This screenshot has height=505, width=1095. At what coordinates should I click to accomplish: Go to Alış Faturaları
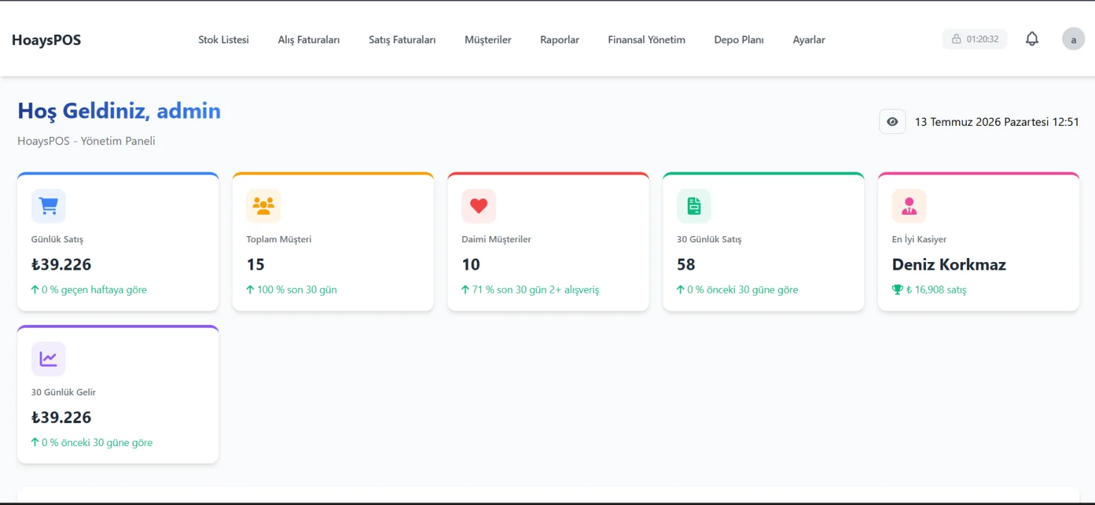pyautogui.click(x=309, y=40)
